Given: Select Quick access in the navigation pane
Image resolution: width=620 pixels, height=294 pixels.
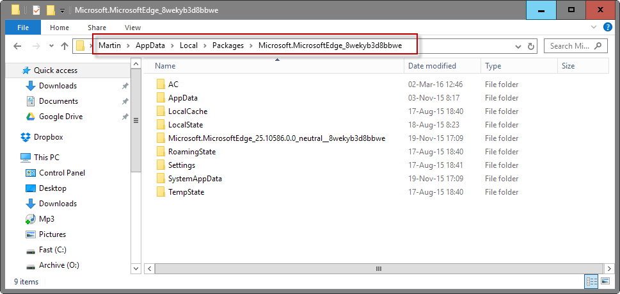Looking at the screenshot, I should tap(56, 70).
